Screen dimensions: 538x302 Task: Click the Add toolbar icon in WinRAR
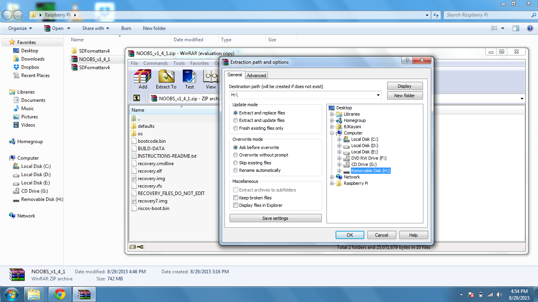[143, 79]
